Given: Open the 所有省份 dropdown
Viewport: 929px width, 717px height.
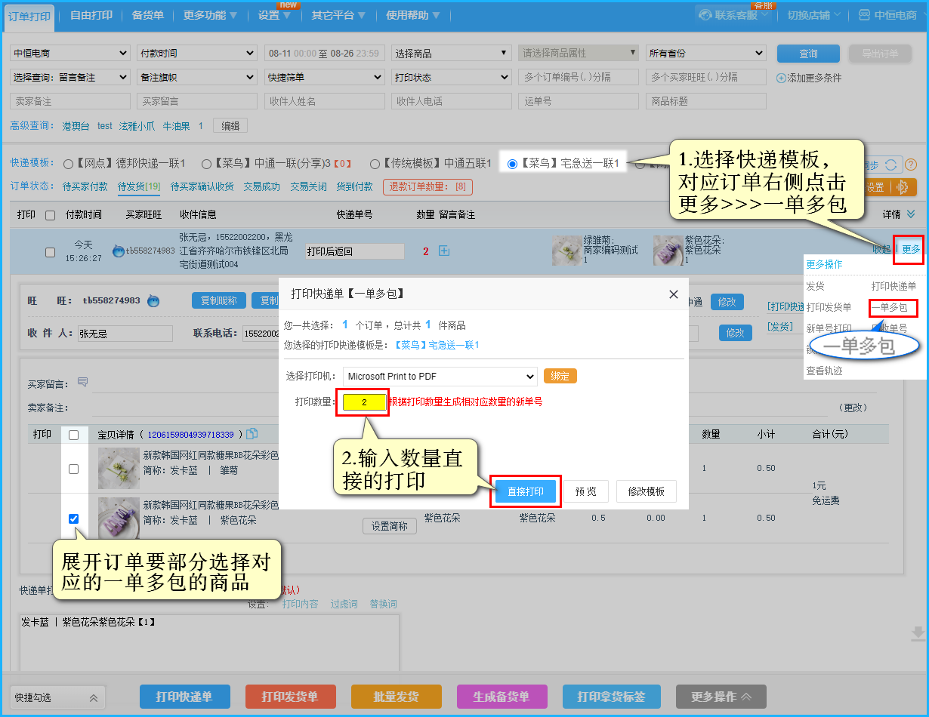Looking at the screenshot, I should tap(706, 54).
